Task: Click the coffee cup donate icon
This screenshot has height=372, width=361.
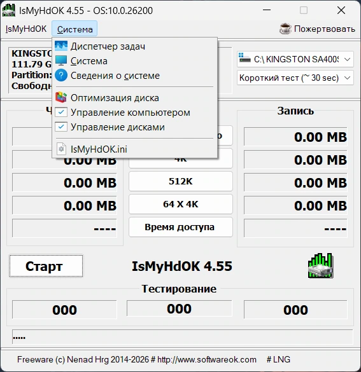Action: tap(285, 29)
